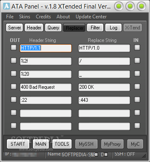Open the X-Tend tab
This screenshot has width=150, height=162.
(133, 28)
